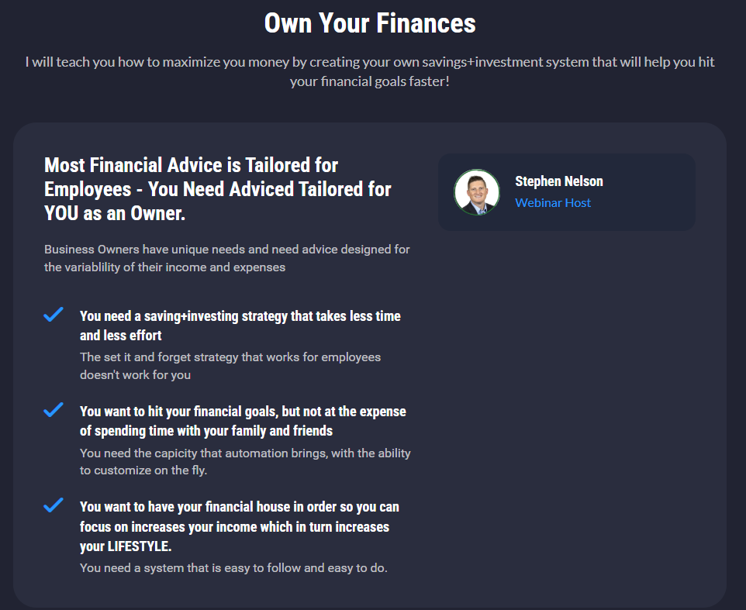Click checkmark beside financial house in order point
Screen dimensions: 746x610
point(54,505)
